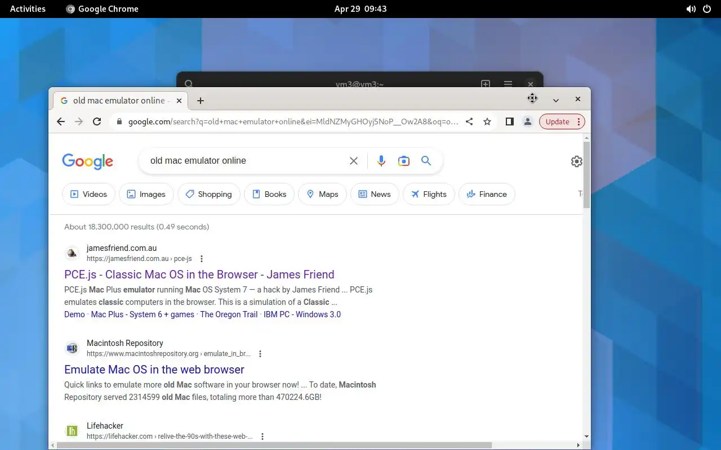Open the Chrome side panel icon

[x=510, y=121]
